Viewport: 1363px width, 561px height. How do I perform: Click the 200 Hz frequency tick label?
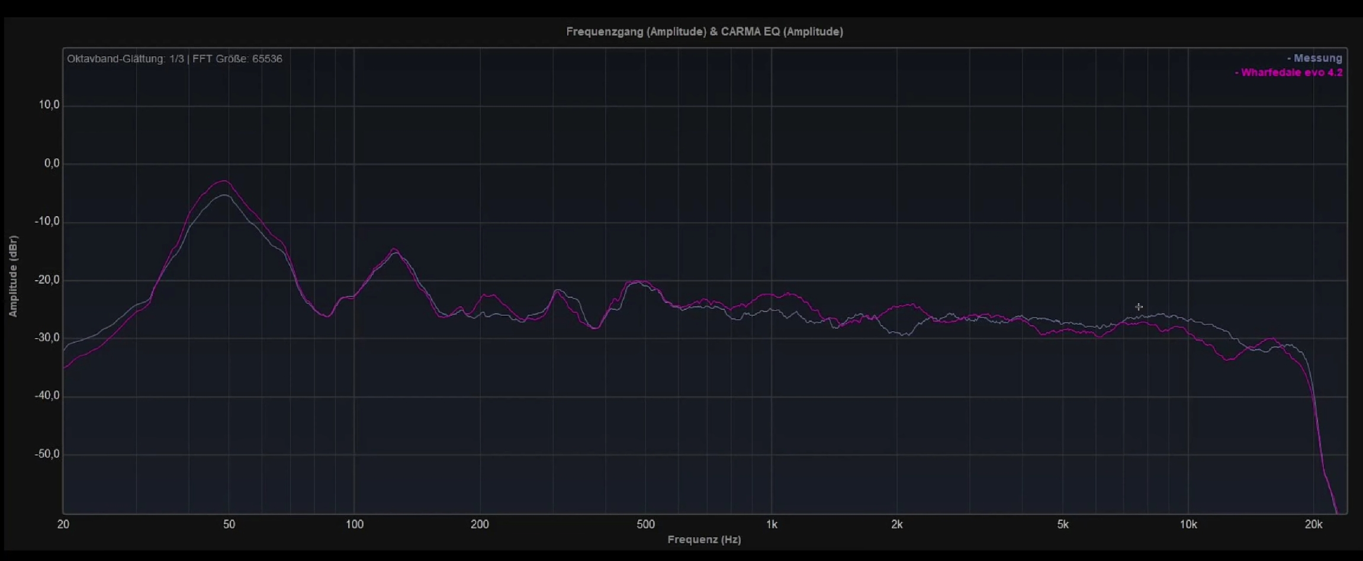480,524
